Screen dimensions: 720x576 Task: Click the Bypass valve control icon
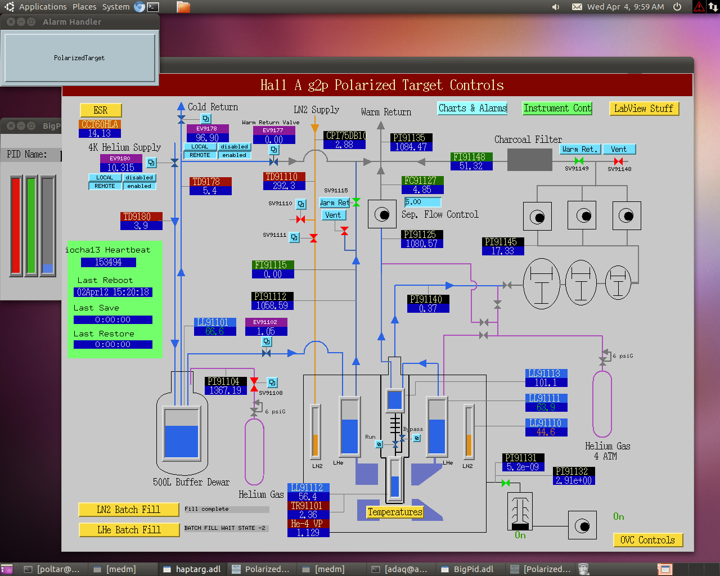(417, 438)
